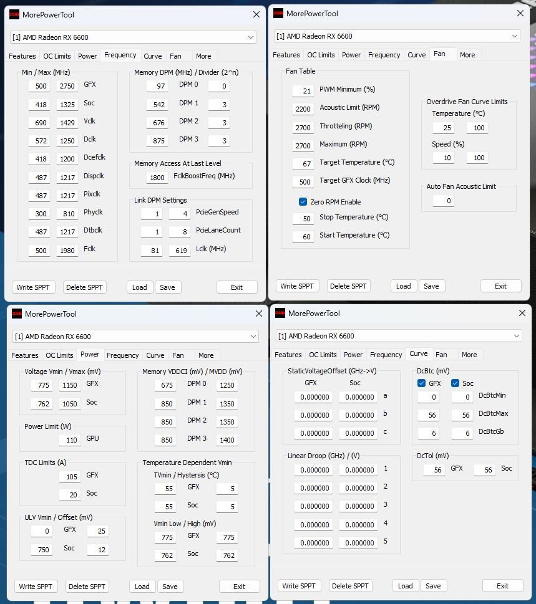The width and height of the screenshot is (536, 604).
Task: Click Write SPPT in the Power-tab window
Action: (x=36, y=587)
